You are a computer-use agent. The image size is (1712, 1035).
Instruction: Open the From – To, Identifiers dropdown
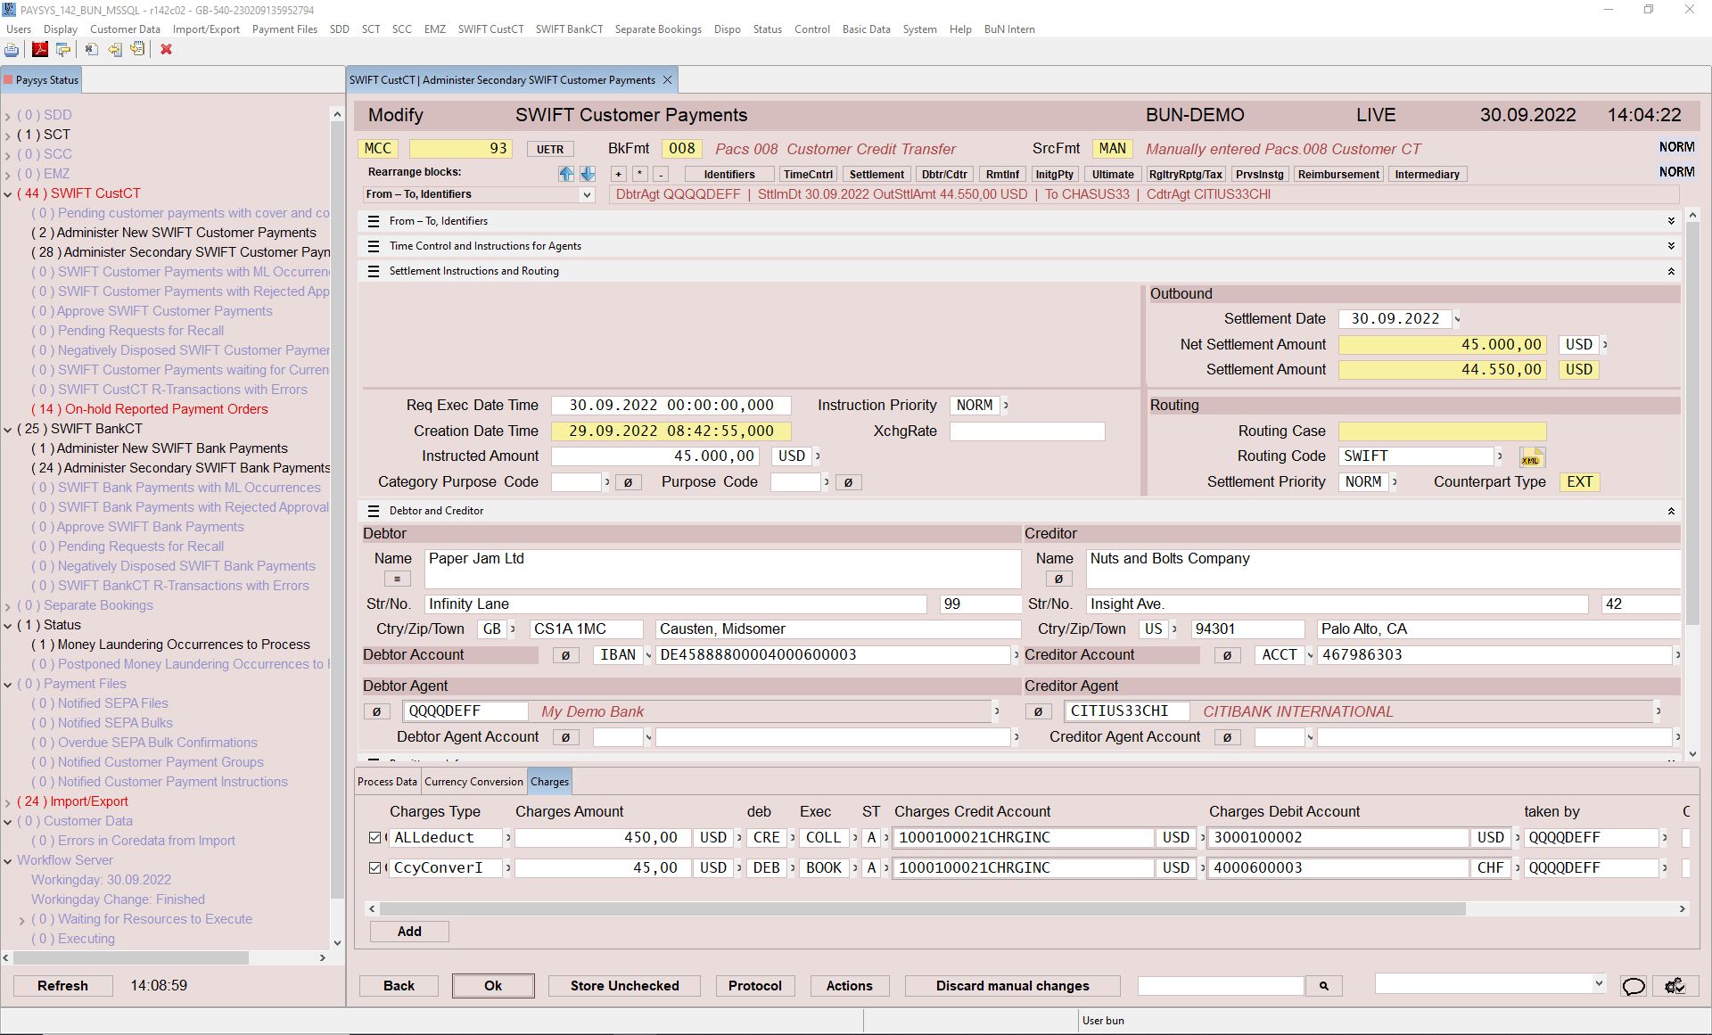[x=586, y=195]
